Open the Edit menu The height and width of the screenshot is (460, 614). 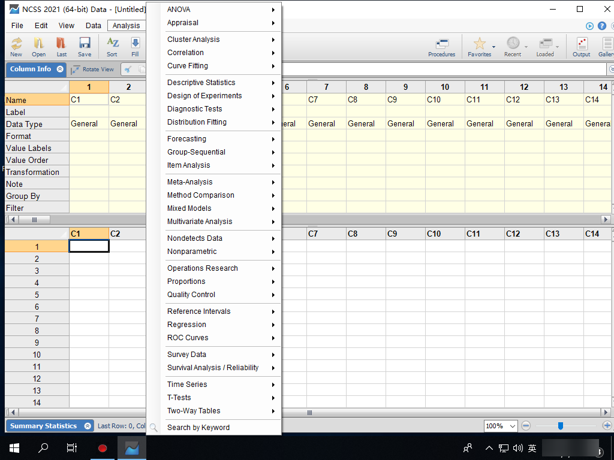tap(41, 26)
